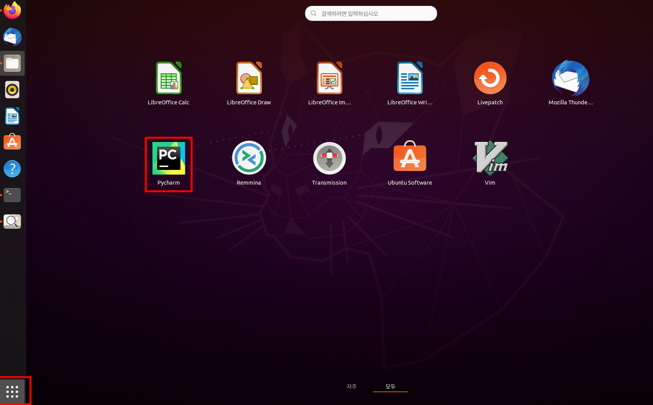Launch LibreOffice Draw
This screenshot has width=653, height=405.
coord(249,83)
